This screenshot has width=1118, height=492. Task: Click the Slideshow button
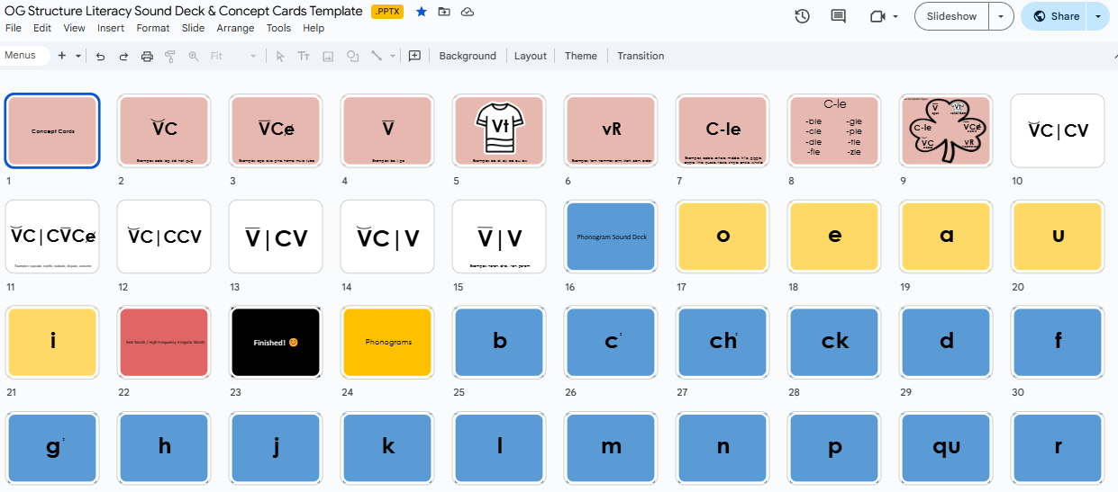951,16
